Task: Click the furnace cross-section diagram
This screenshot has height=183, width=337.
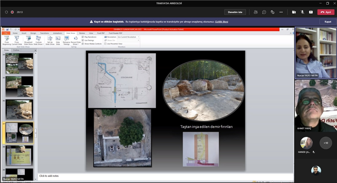Action: click(201, 149)
